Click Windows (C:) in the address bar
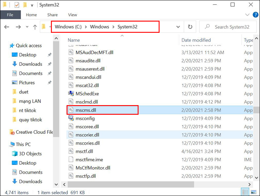This screenshot has height=196, width=260. coord(68,27)
